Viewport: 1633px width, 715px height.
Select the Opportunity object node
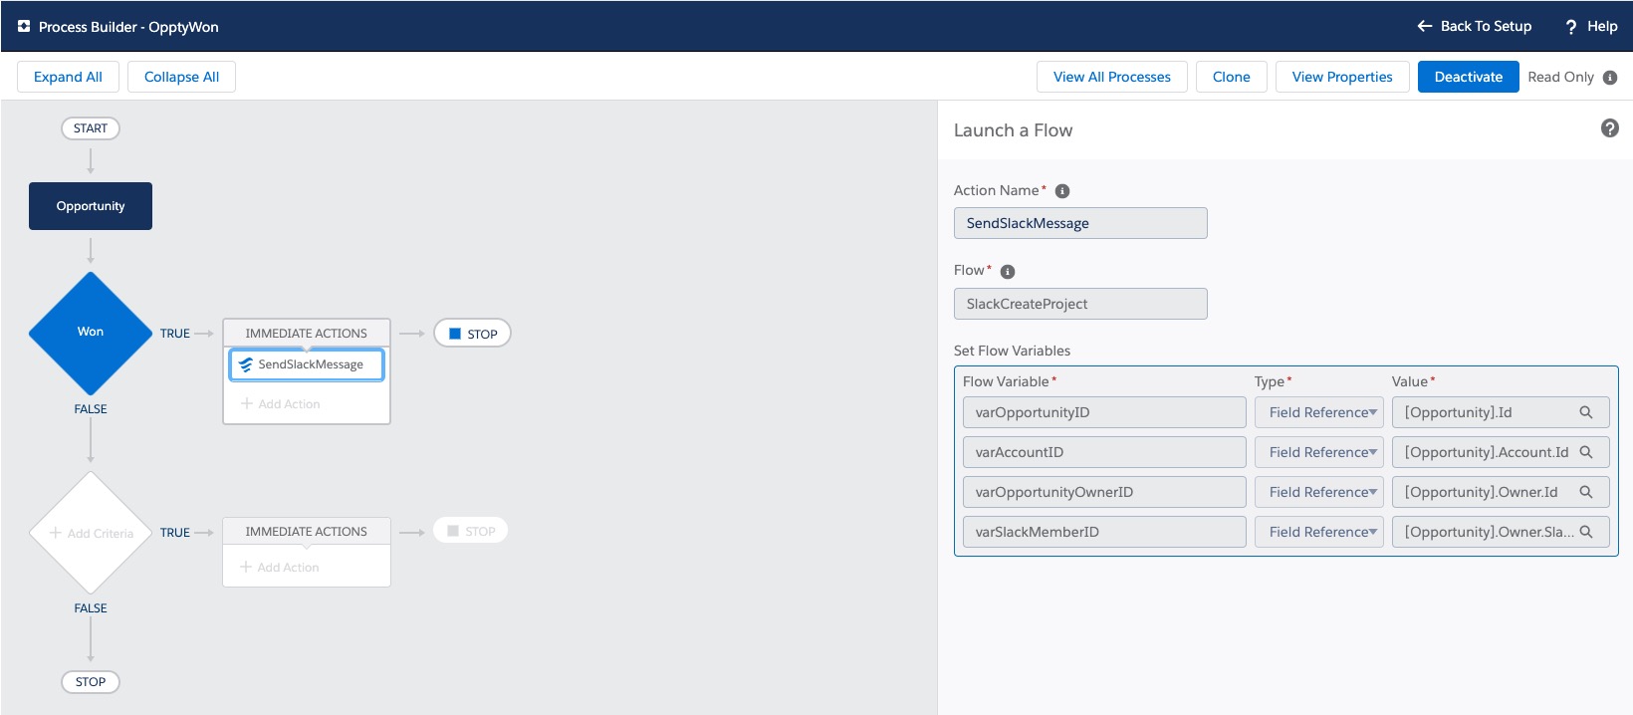(91, 206)
